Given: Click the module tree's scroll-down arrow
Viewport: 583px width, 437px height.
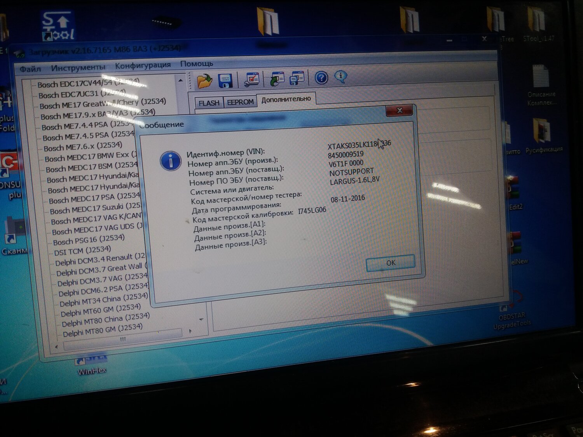Looking at the screenshot, I should [201, 319].
